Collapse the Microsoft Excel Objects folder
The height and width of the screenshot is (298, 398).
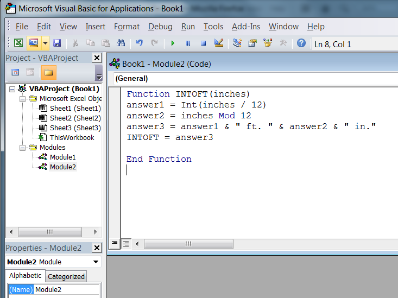[x=22, y=99]
